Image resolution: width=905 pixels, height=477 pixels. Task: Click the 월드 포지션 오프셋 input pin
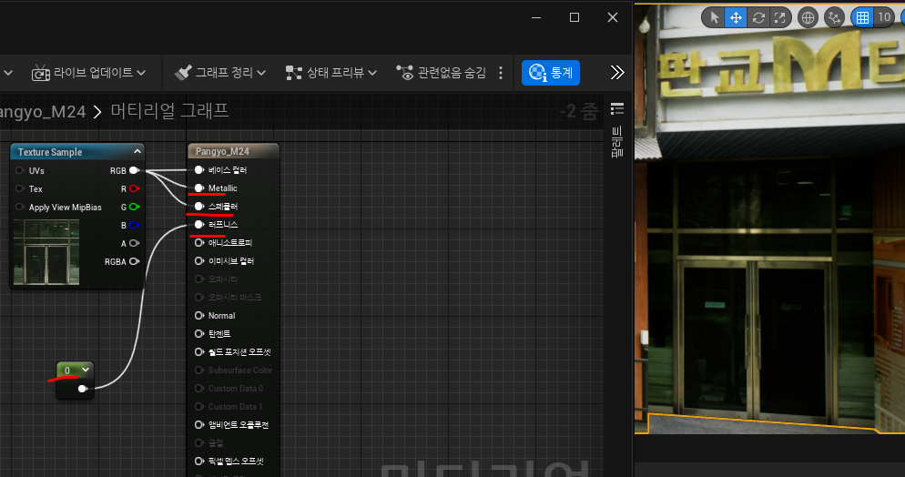pyautogui.click(x=199, y=352)
